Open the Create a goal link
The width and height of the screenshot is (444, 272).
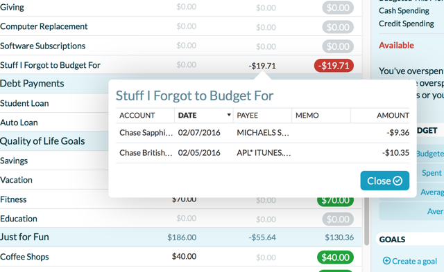pyautogui.click(x=410, y=261)
